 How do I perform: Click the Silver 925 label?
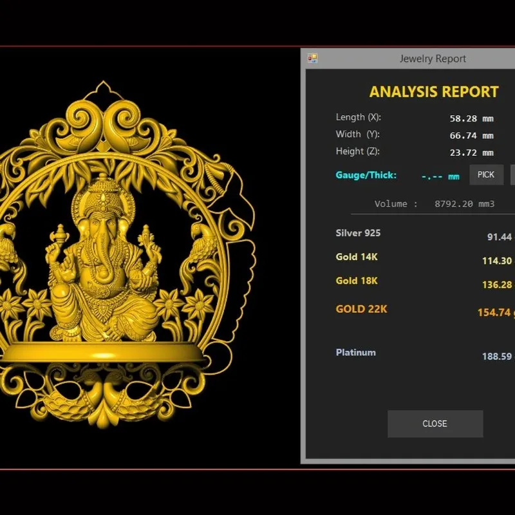pos(358,233)
